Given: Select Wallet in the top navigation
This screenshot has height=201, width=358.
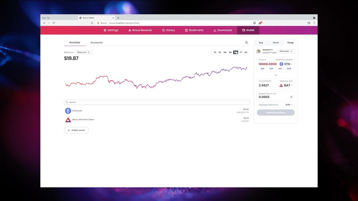Looking at the screenshot, I should coord(248,30).
